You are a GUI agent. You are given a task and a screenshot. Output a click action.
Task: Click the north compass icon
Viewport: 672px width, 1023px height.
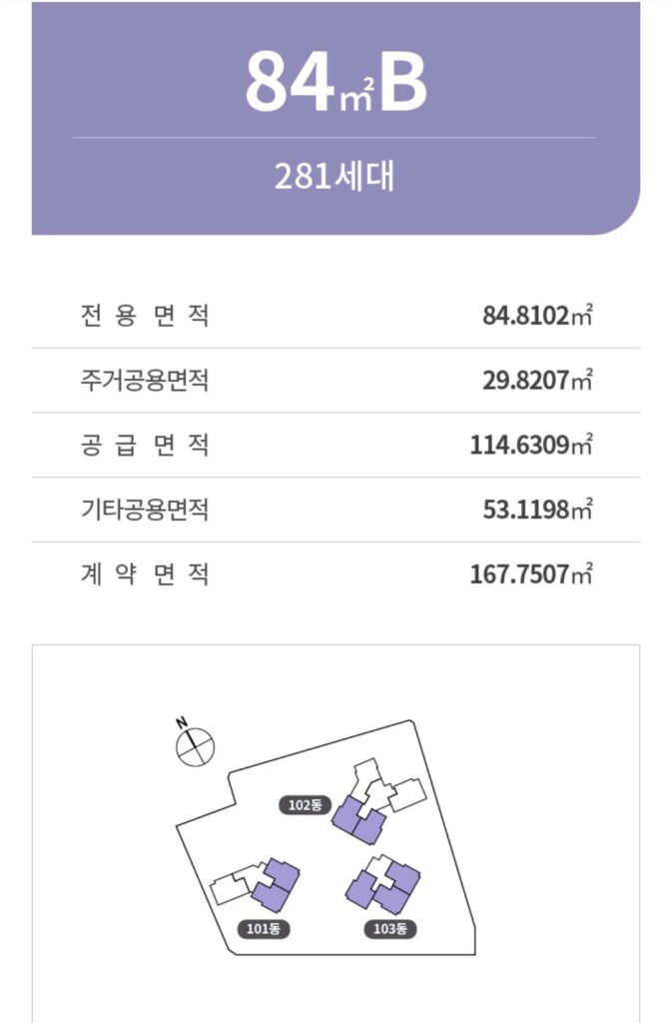coord(195,744)
